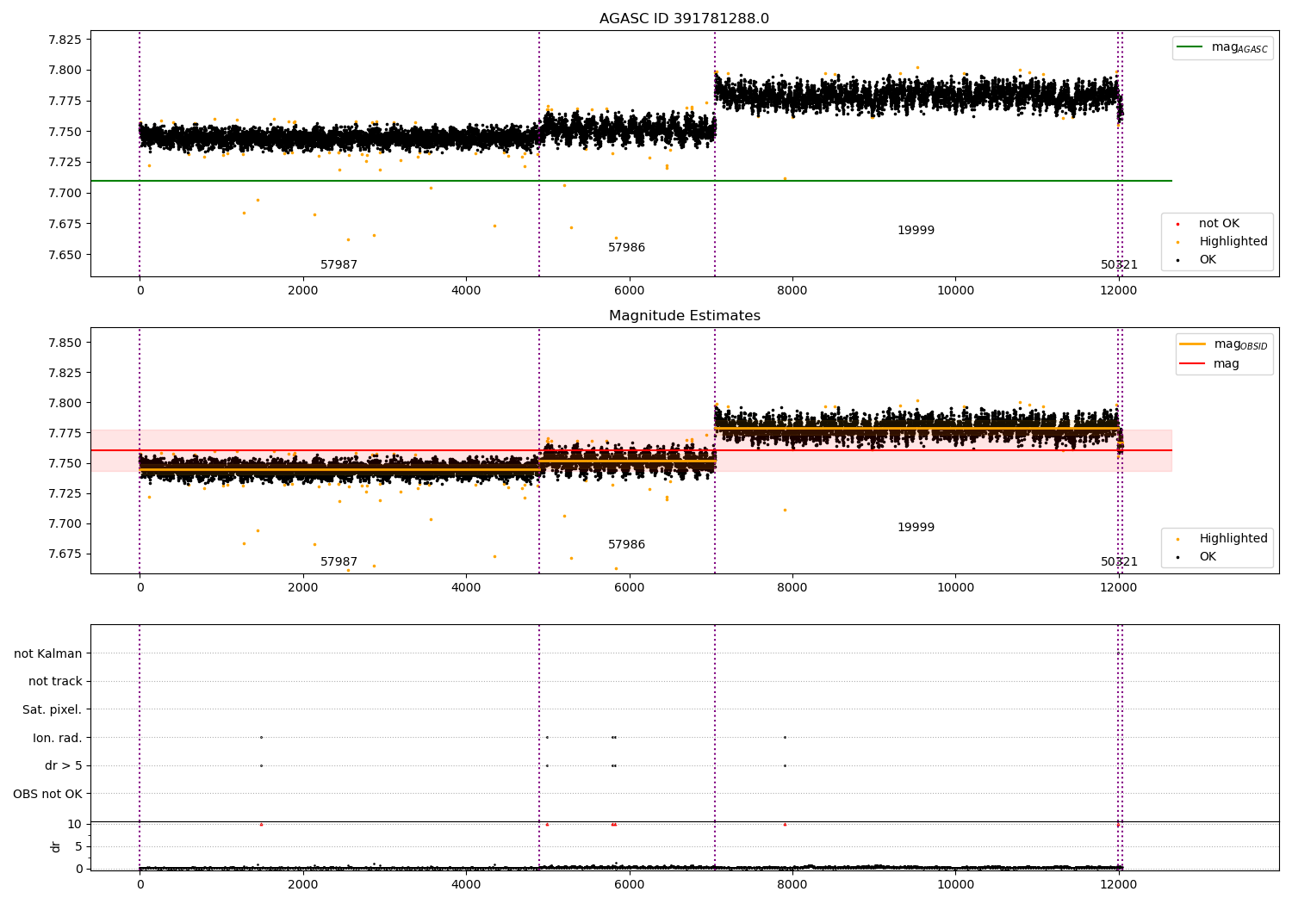
Task: Click obsid label 50321 in AGASC ID plot
Action: [1119, 265]
